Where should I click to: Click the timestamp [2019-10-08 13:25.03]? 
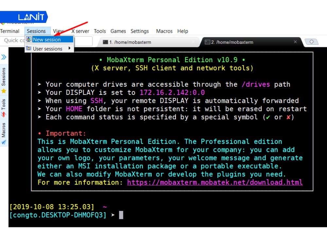(52, 207)
